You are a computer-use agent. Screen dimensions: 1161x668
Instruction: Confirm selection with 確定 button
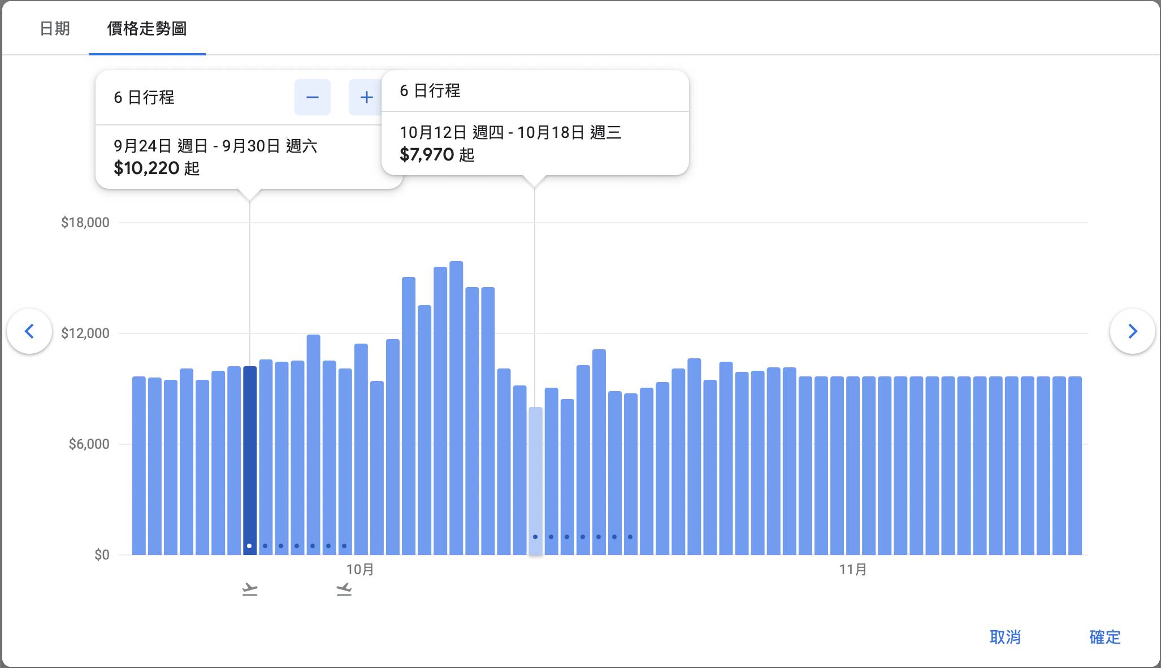[x=1104, y=637]
